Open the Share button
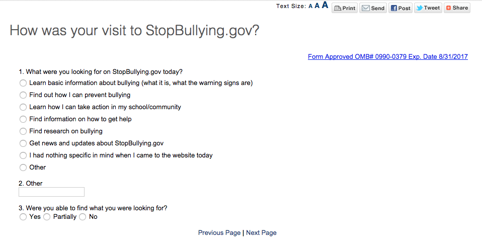 [456, 8]
